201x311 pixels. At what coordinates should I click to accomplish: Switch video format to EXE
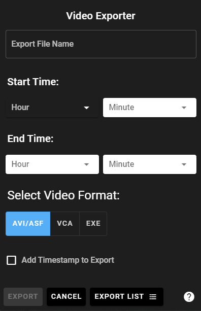(93, 224)
